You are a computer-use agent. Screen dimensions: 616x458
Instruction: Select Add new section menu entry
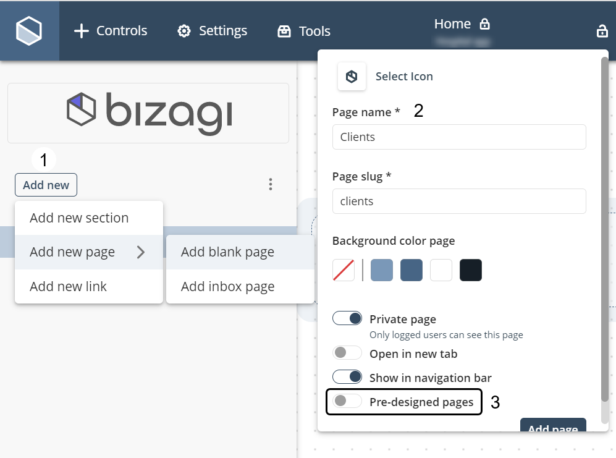pyautogui.click(x=79, y=218)
